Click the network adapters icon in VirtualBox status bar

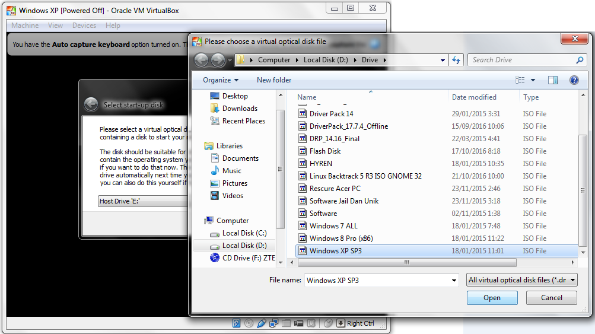273,323
